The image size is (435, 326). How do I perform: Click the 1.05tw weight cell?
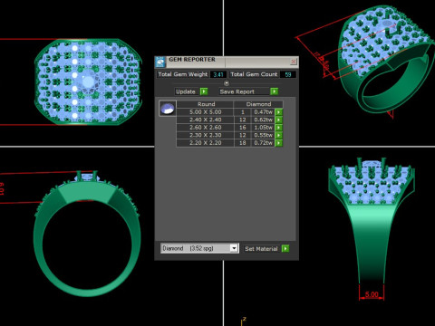pyautogui.click(x=263, y=128)
